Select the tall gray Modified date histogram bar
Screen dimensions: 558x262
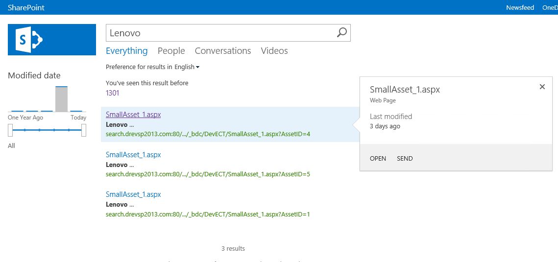point(61,99)
